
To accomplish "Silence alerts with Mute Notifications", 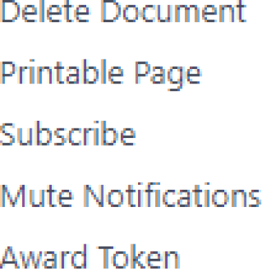I will pyautogui.click(x=130, y=195).
